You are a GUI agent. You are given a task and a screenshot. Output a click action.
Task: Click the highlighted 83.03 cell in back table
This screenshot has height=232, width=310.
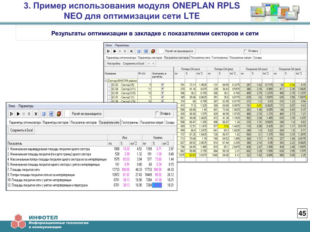coord(190,155)
